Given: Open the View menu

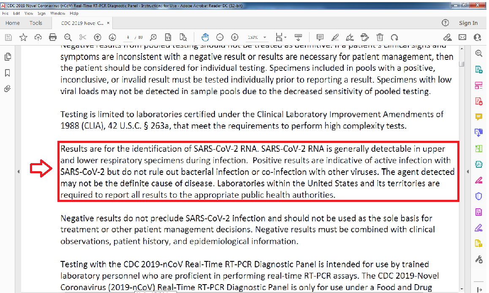Looking at the screenshot, I should click(x=29, y=13).
